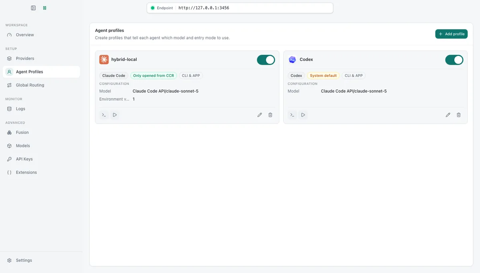
Task: Collapse the sidebar with the panel icon
Action: pos(33,8)
